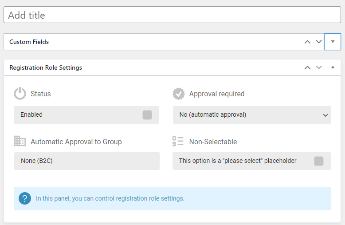Open the Approval required dropdown
Image resolution: width=345 pixels, height=225 pixels.
[x=252, y=115]
